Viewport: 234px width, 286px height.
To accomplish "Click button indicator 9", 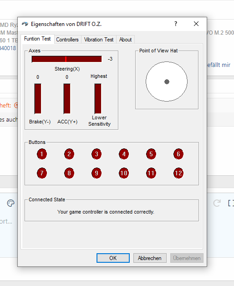I will 97,173.
